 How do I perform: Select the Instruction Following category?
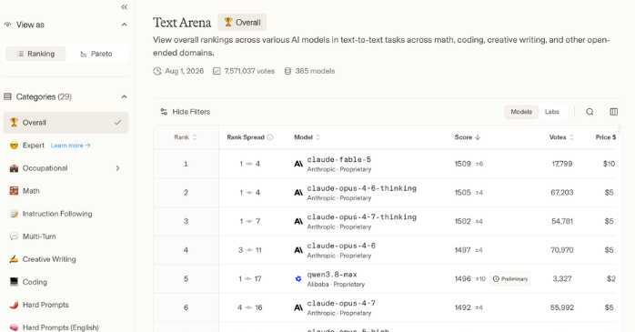pos(57,214)
